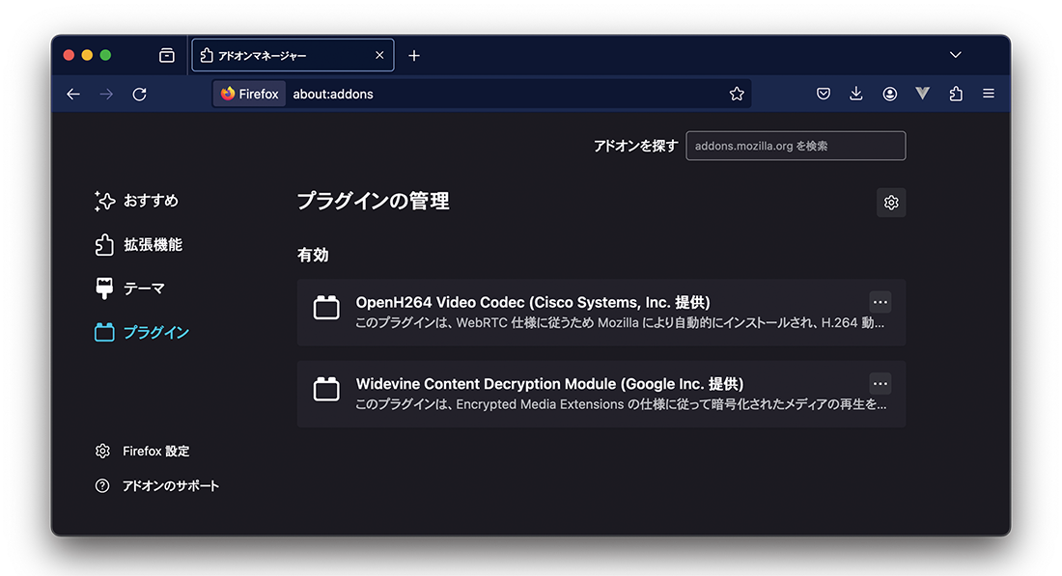Click the Firefox View icon beside tabs
The width and height of the screenshot is (1062, 576).
coord(167,56)
